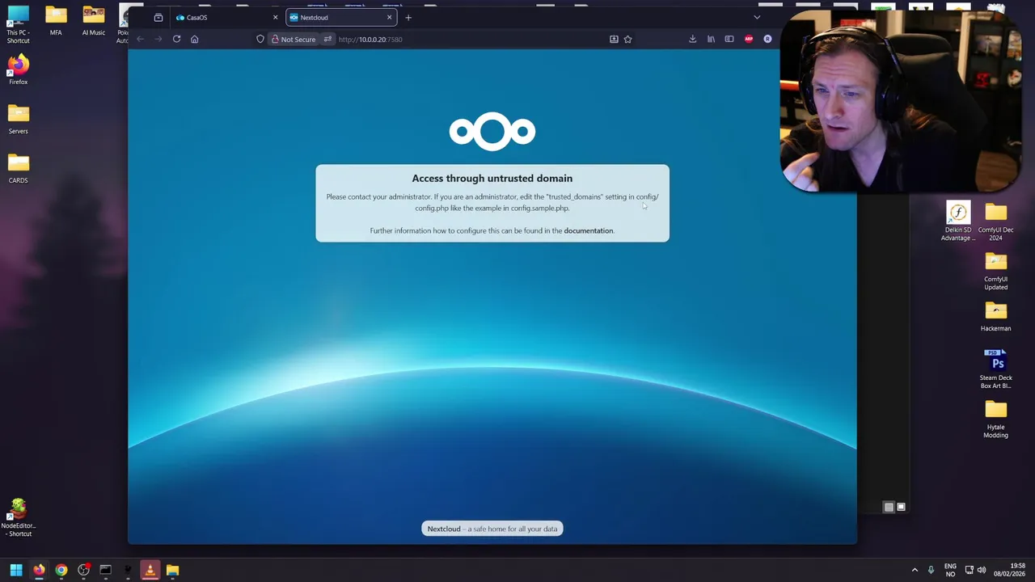Select the Delkin SD Advantage desktop file
The height and width of the screenshot is (582, 1035).
pos(958,221)
